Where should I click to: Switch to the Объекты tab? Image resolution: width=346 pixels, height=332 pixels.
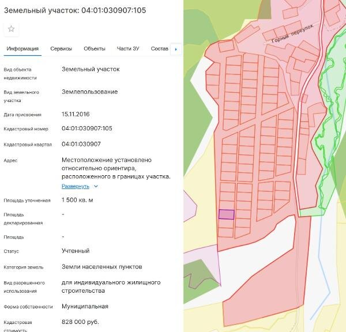click(95, 49)
